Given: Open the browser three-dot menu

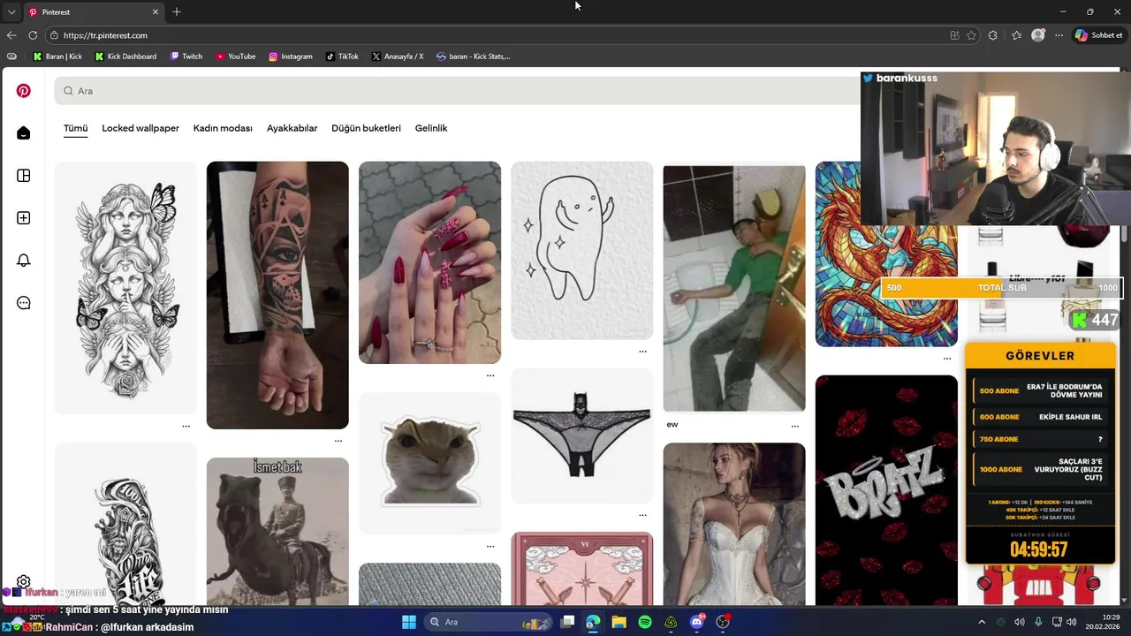Looking at the screenshot, I should coord(1059,35).
